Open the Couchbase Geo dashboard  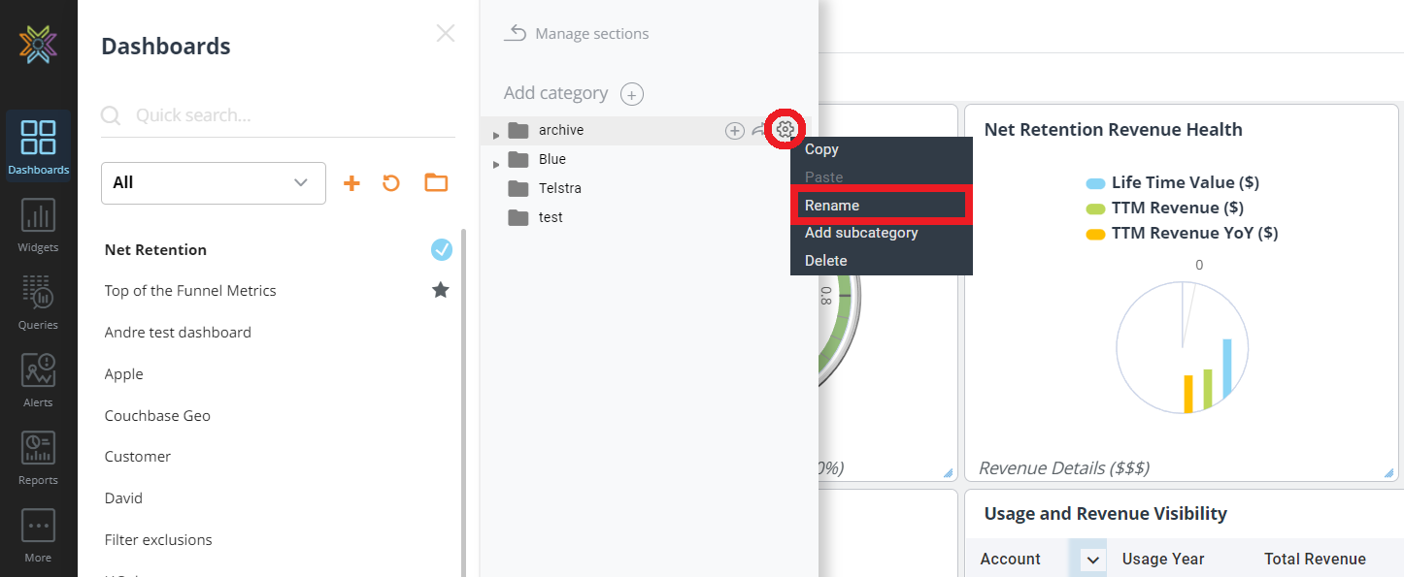[x=157, y=415]
